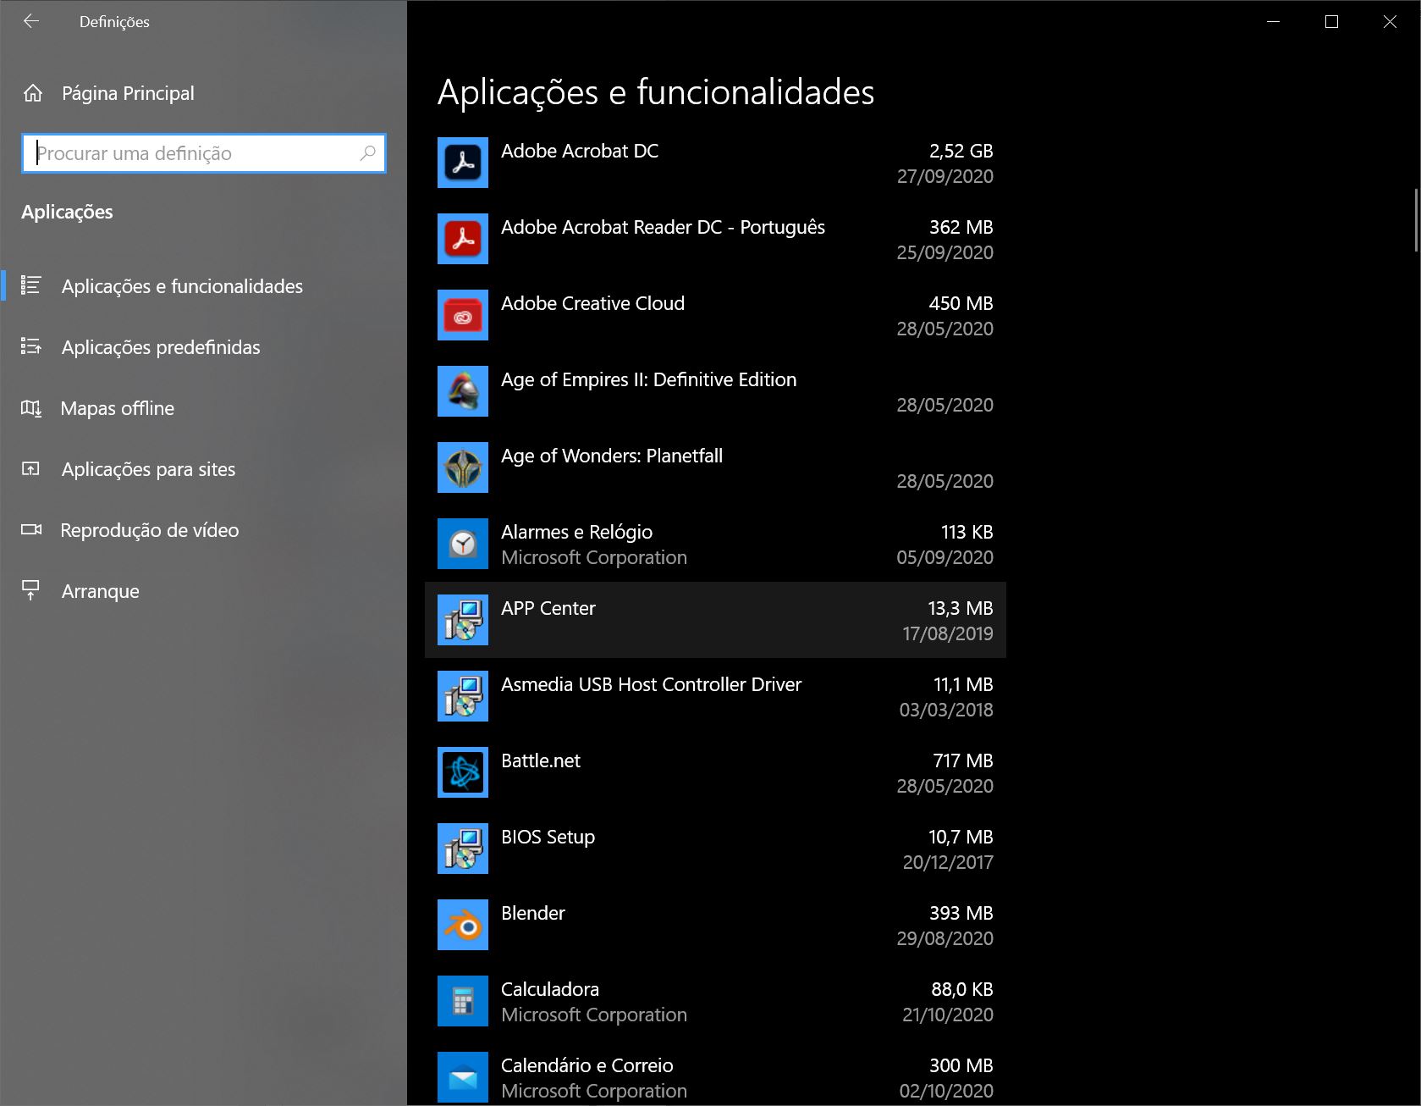Click the Age of Empires II icon
The width and height of the screenshot is (1421, 1106).
click(463, 391)
